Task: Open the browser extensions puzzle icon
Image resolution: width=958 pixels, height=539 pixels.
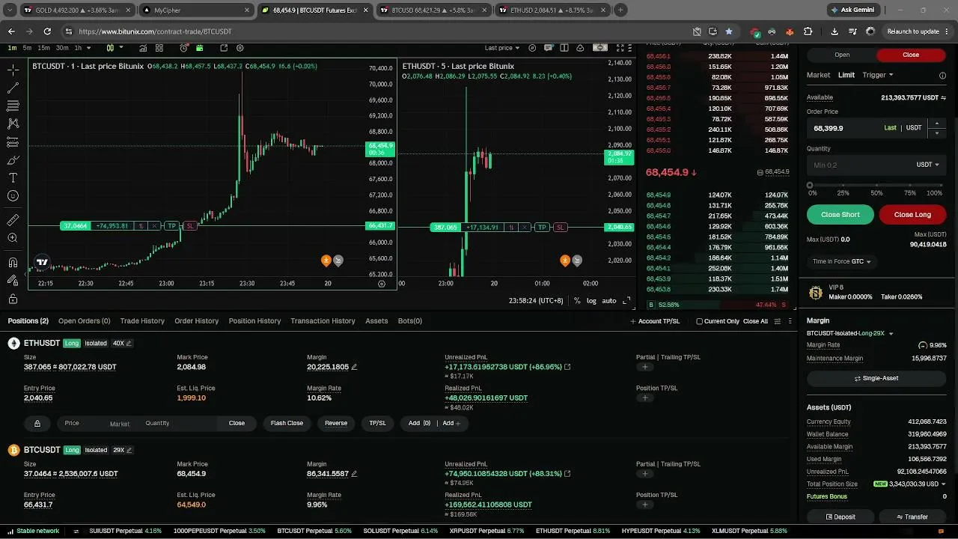Action: tap(808, 31)
